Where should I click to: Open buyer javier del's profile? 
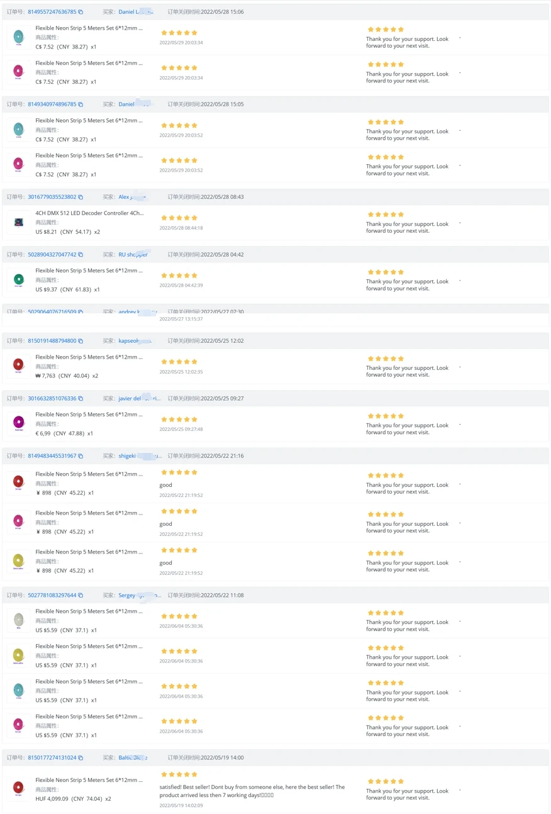pos(139,399)
